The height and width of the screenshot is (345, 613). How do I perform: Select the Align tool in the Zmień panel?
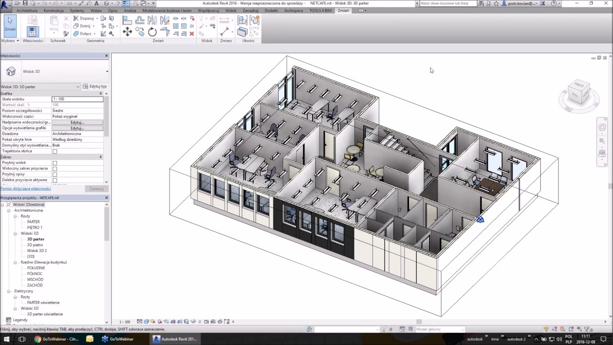click(x=127, y=20)
